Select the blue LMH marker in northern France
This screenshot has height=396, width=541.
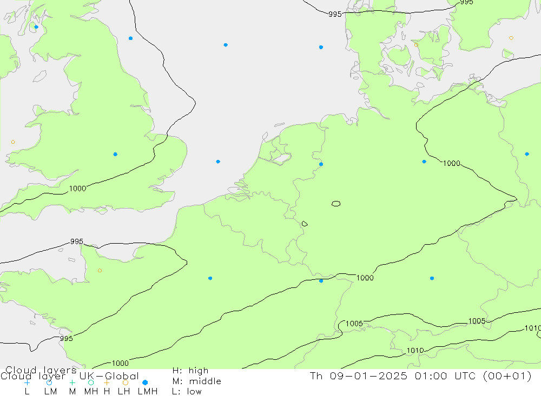coord(210,278)
